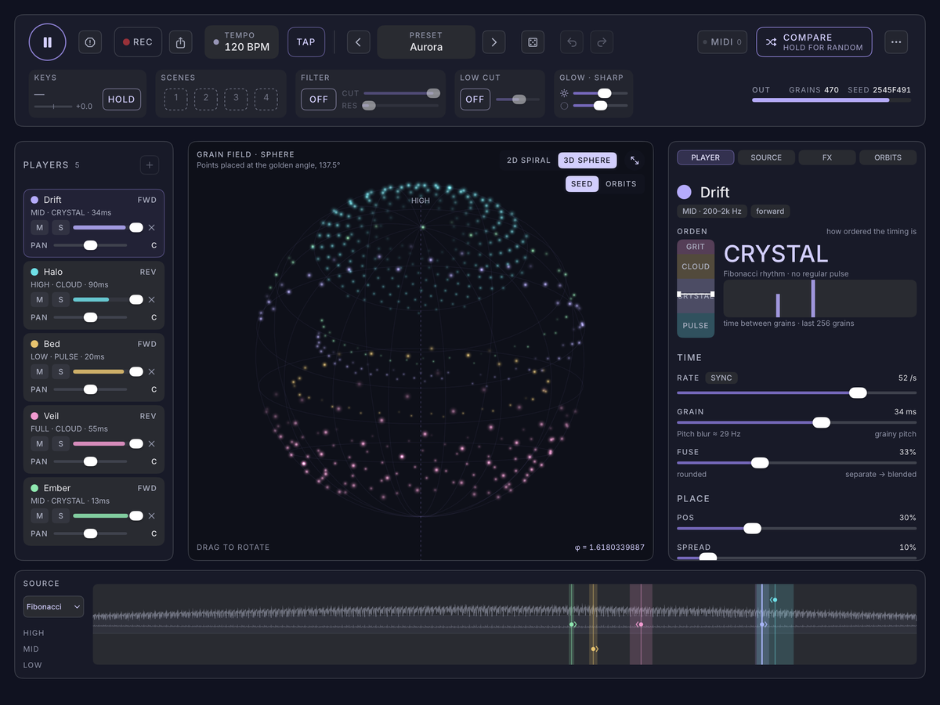Pause playback with the round pause button
The image size is (940, 705).
(48, 42)
